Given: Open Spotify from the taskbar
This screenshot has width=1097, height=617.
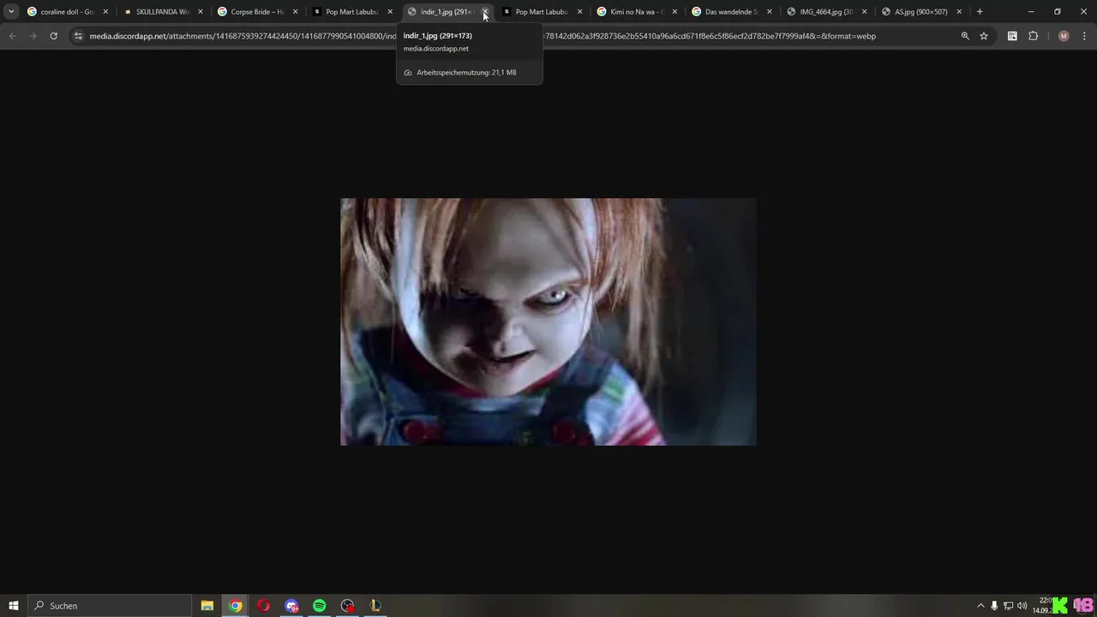Looking at the screenshot, I should coord(320,606).
